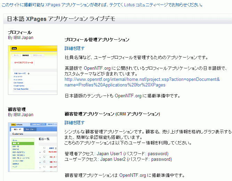Collapse 顧客管理 details via 詳細を隠す

pyautogui.click(x=74, y=122)
